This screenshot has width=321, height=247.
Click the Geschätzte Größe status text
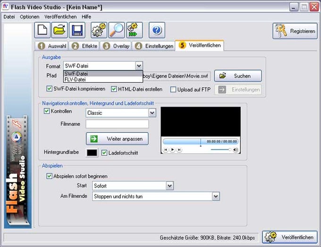tap(207, 238)
